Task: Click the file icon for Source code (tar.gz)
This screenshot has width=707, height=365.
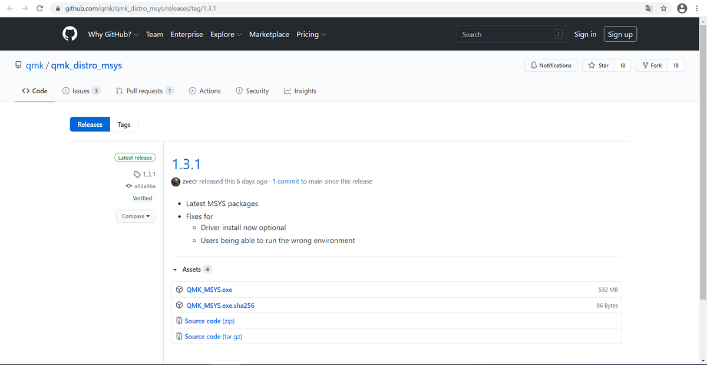Action: [x=180, y=336]
